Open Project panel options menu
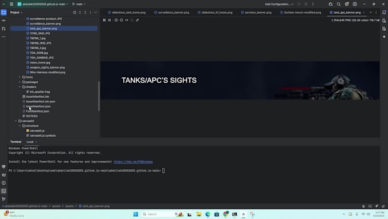 [90, 13]
